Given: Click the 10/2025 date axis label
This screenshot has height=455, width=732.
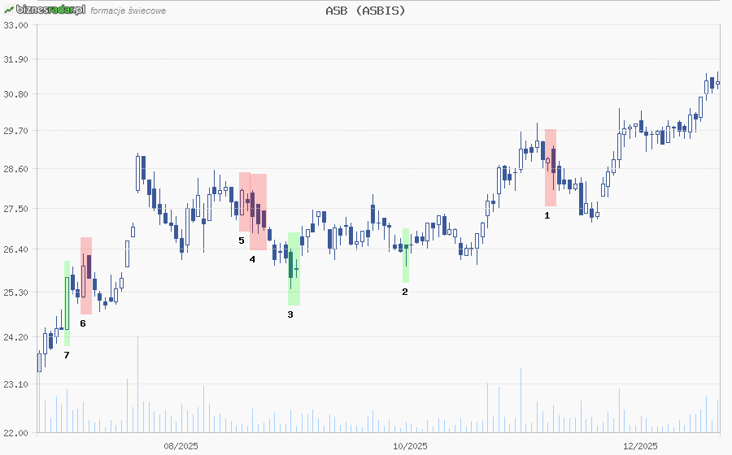Looking at the screenshot, I should (410, 445).
